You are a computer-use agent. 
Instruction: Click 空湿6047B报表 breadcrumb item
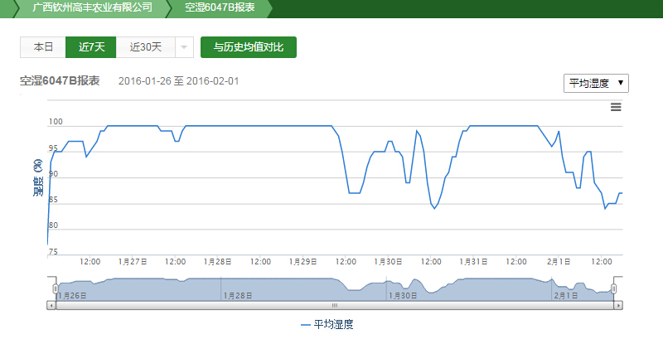click(x=220, y=8)
